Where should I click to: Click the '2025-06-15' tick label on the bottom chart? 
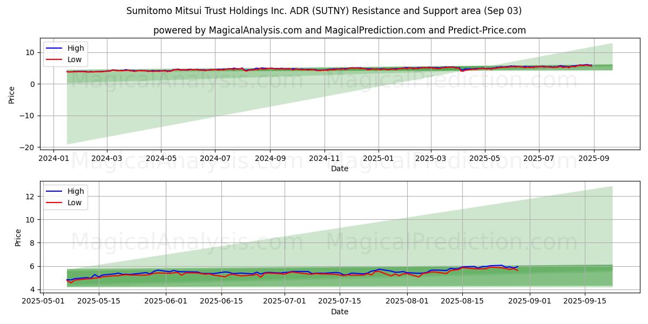point(221,302)
